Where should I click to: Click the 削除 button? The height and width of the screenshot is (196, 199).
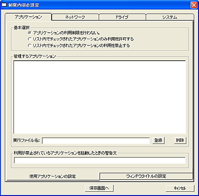coord(180,141)
